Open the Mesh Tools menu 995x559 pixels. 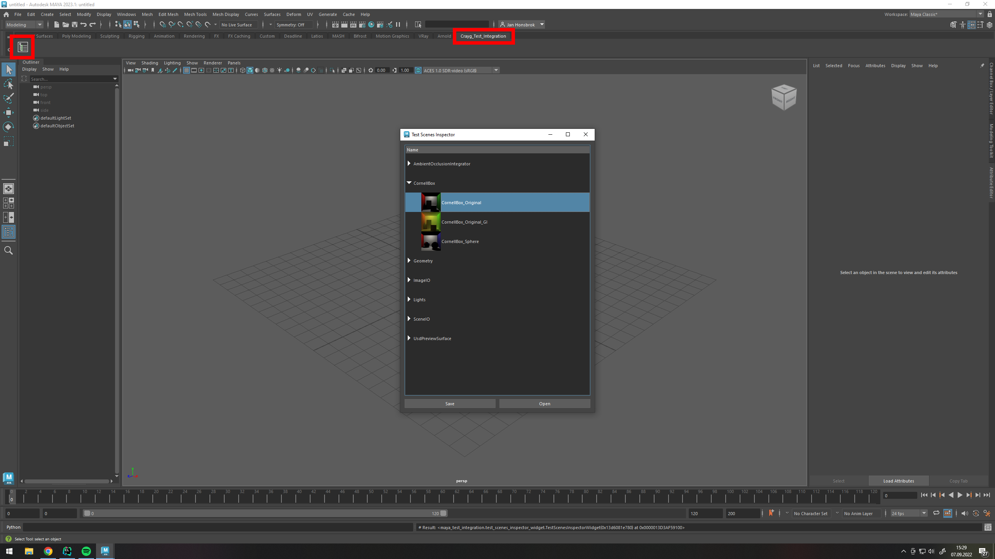tap(195, 14)
